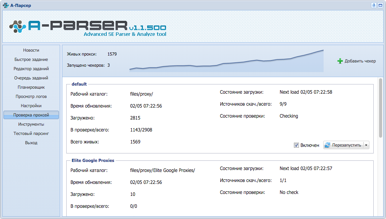The height and width of the screenshot is (219, 386).
Task: Click the Checking status text
Action: tap(289, 116)
